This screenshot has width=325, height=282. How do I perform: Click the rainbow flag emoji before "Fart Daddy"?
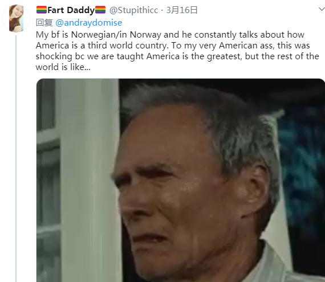pos(42,10)
